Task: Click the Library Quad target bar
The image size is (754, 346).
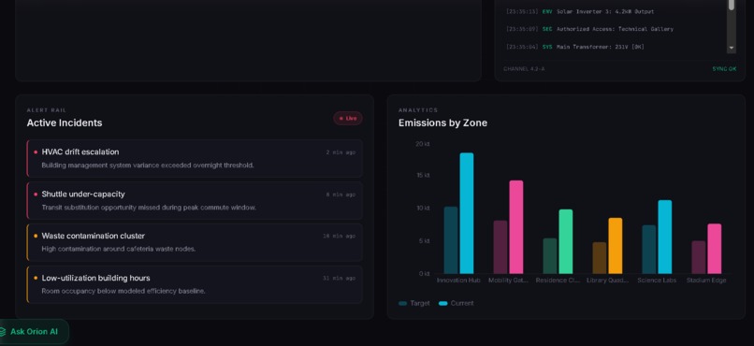Action: (x=600, y=258)
